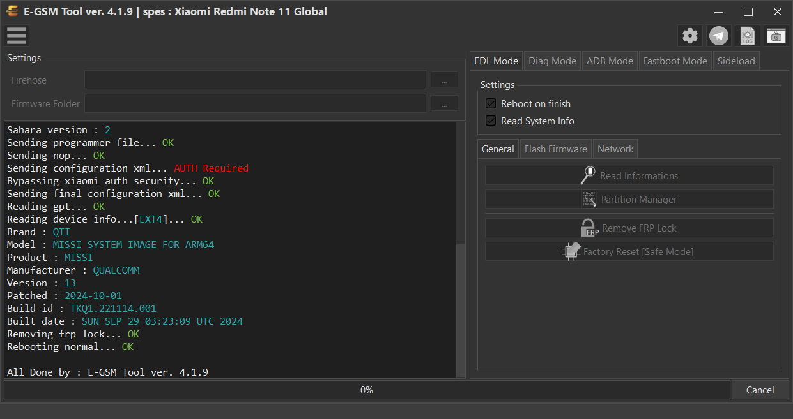Click the Sending programmer file... OK line
793x419 pixels.
90,143
